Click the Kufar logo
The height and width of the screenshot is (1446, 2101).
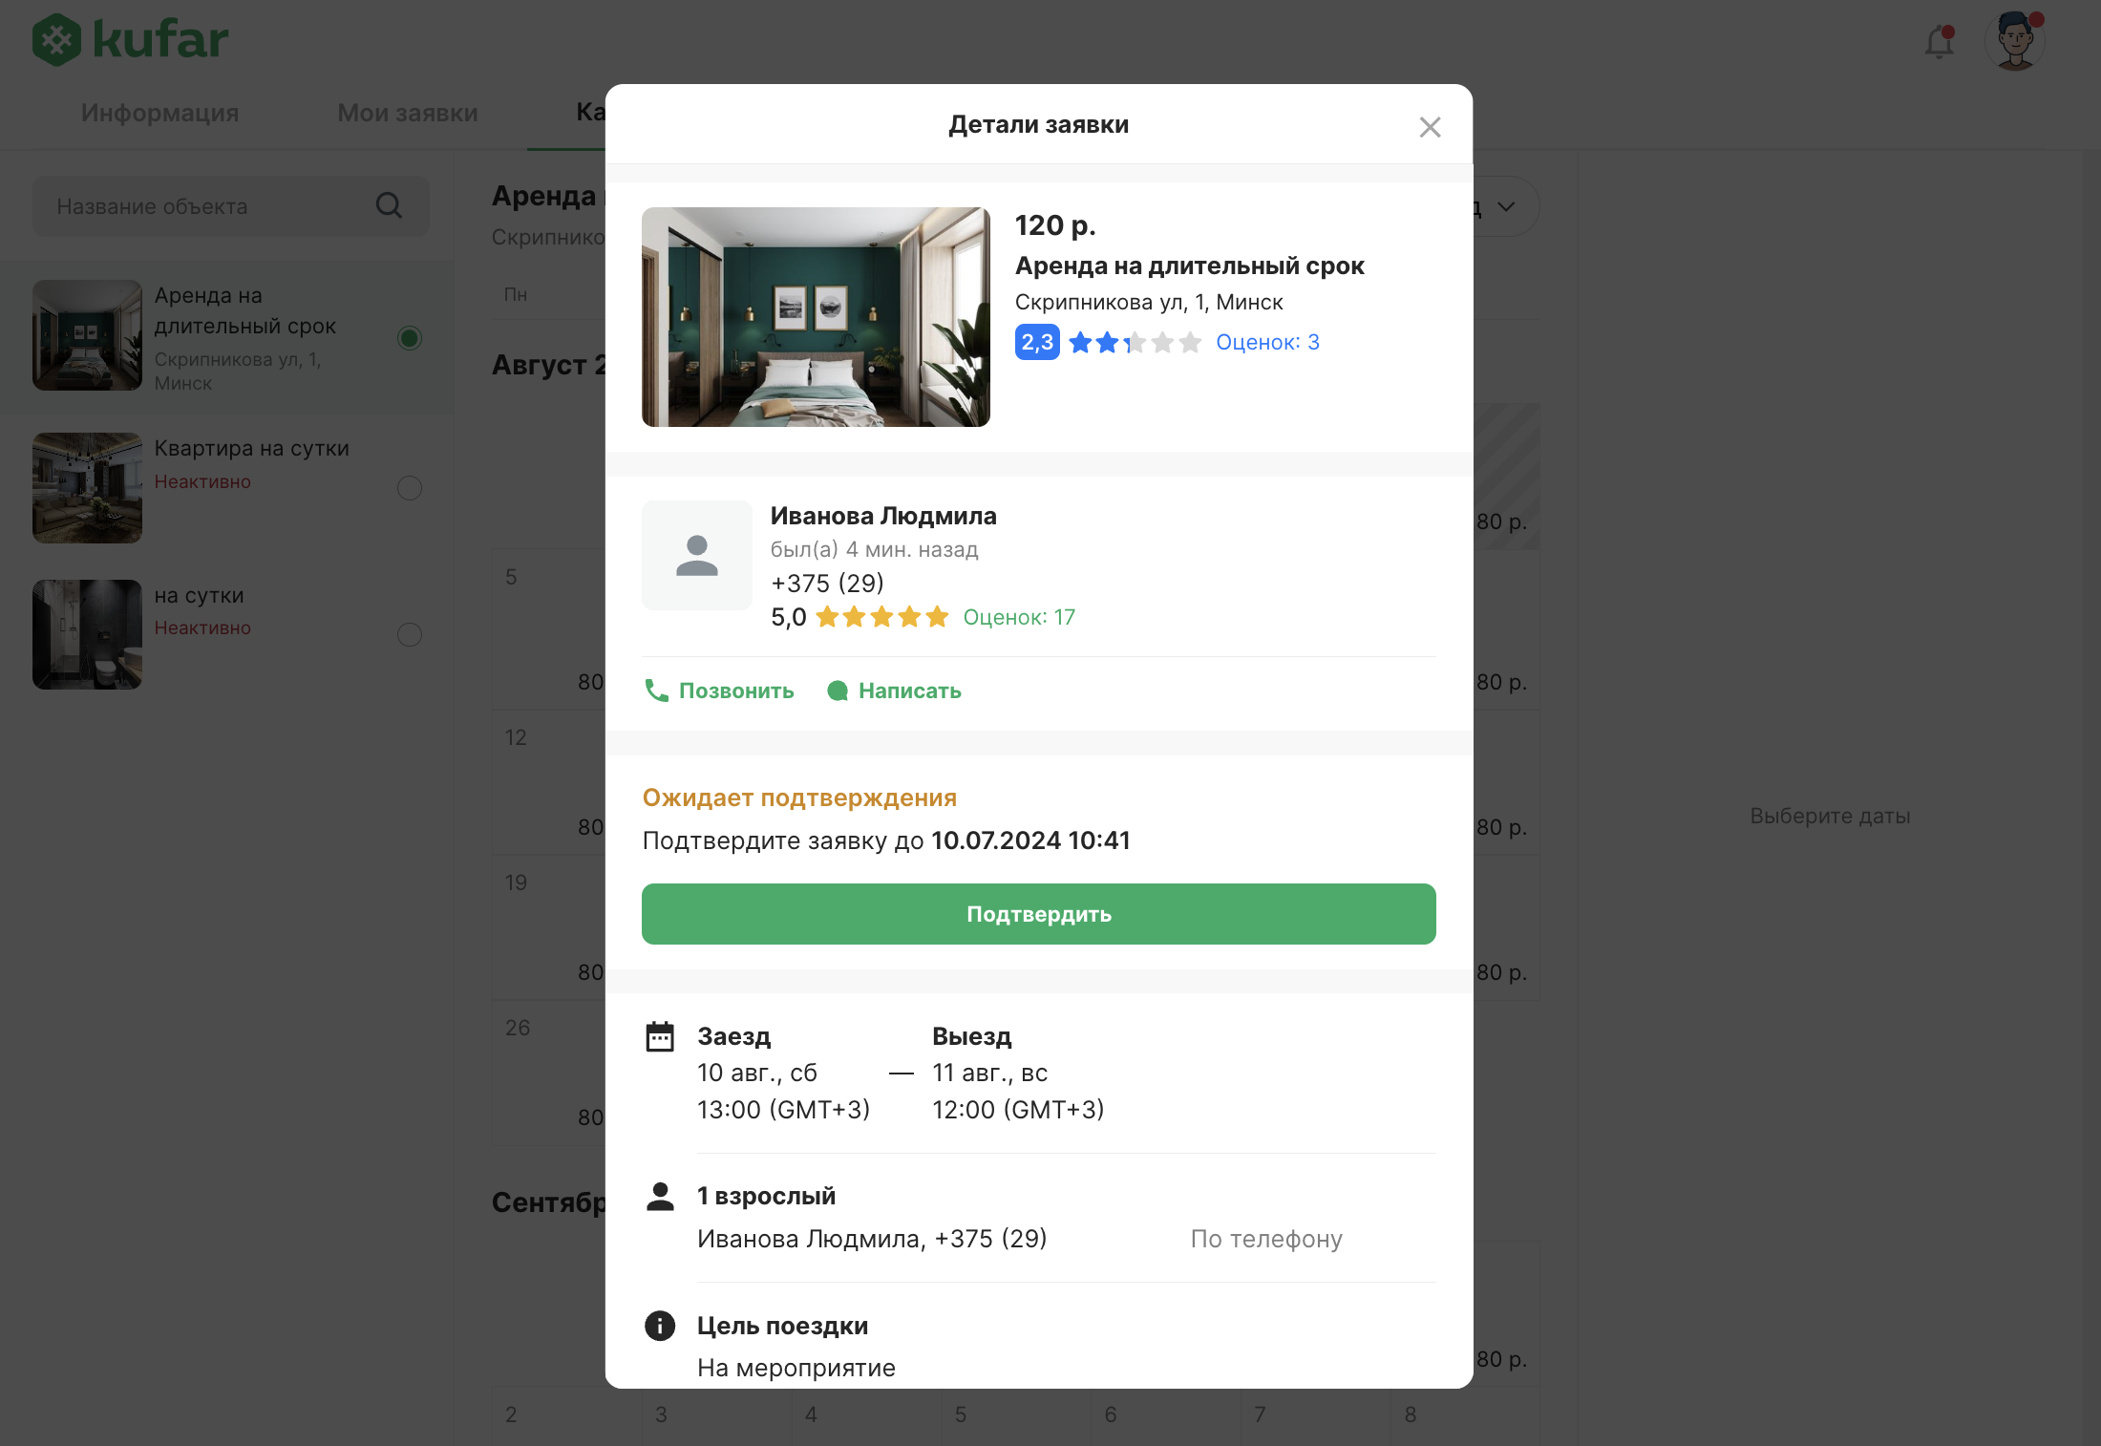[131, 40]
